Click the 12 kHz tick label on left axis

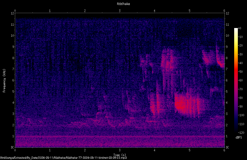(x=13, y=13)
